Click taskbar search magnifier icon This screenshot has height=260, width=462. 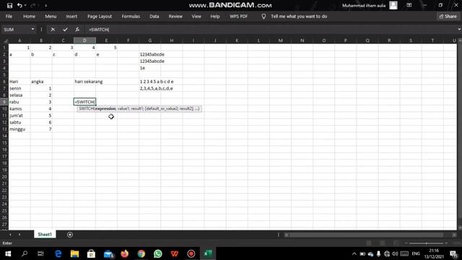(25, 253)
